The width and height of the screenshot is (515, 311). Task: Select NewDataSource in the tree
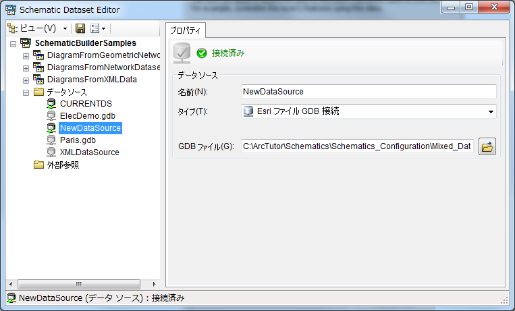pos(90,128)
